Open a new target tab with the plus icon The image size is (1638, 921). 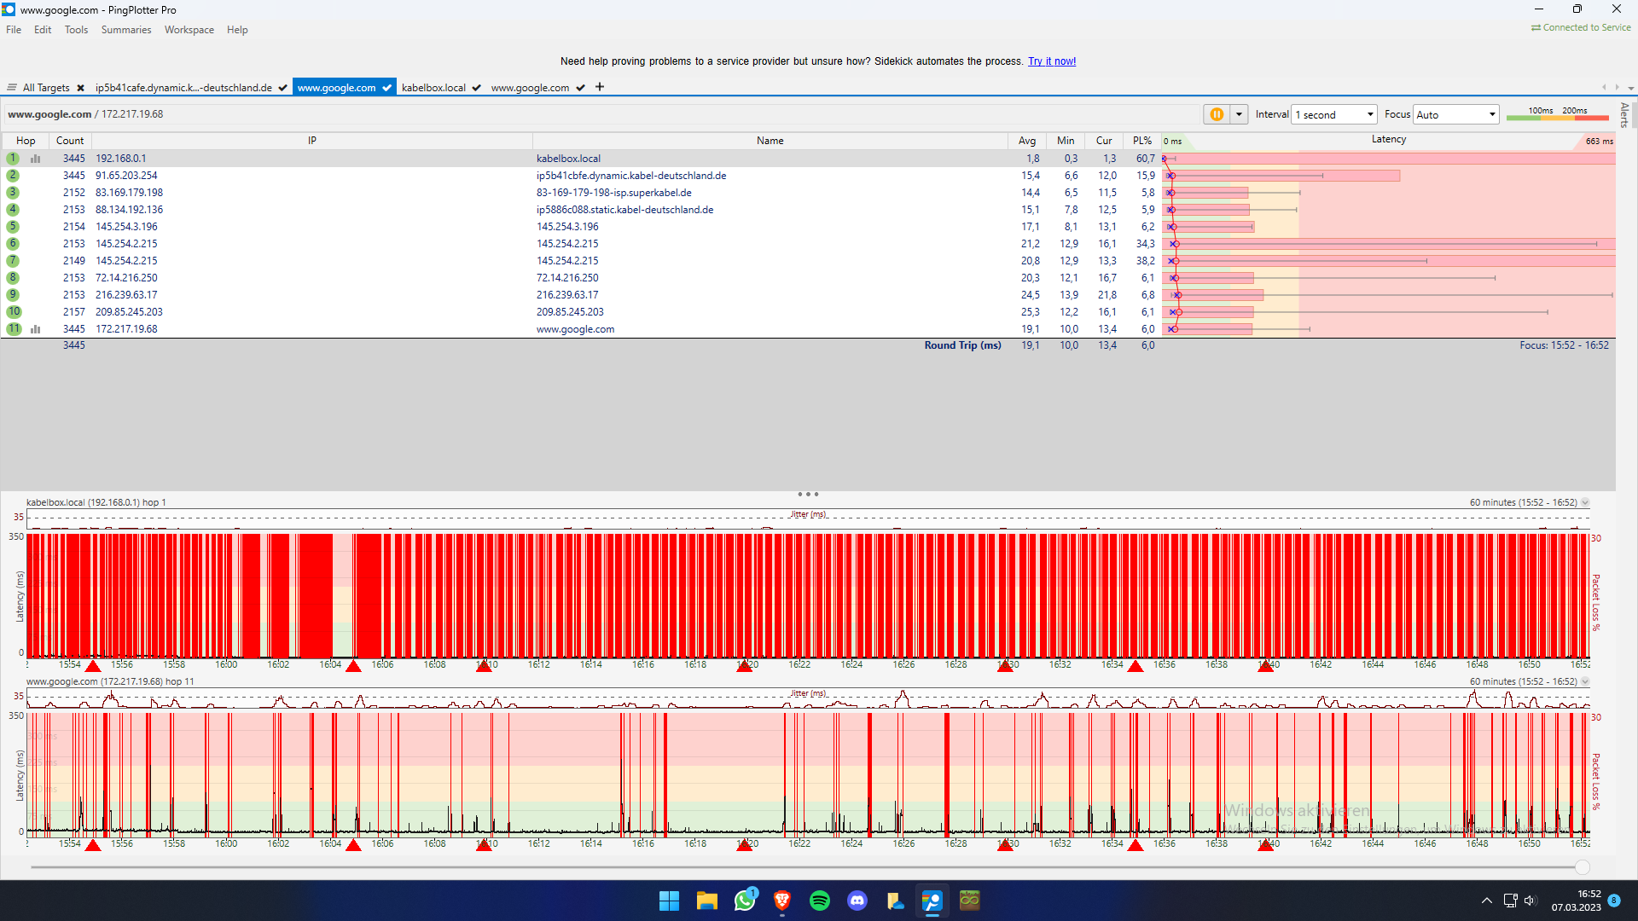600,87
